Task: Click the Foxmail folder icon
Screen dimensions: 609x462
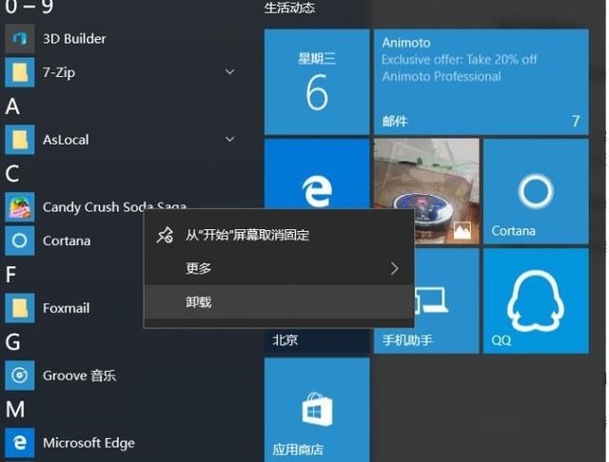Action: (19, 308)
